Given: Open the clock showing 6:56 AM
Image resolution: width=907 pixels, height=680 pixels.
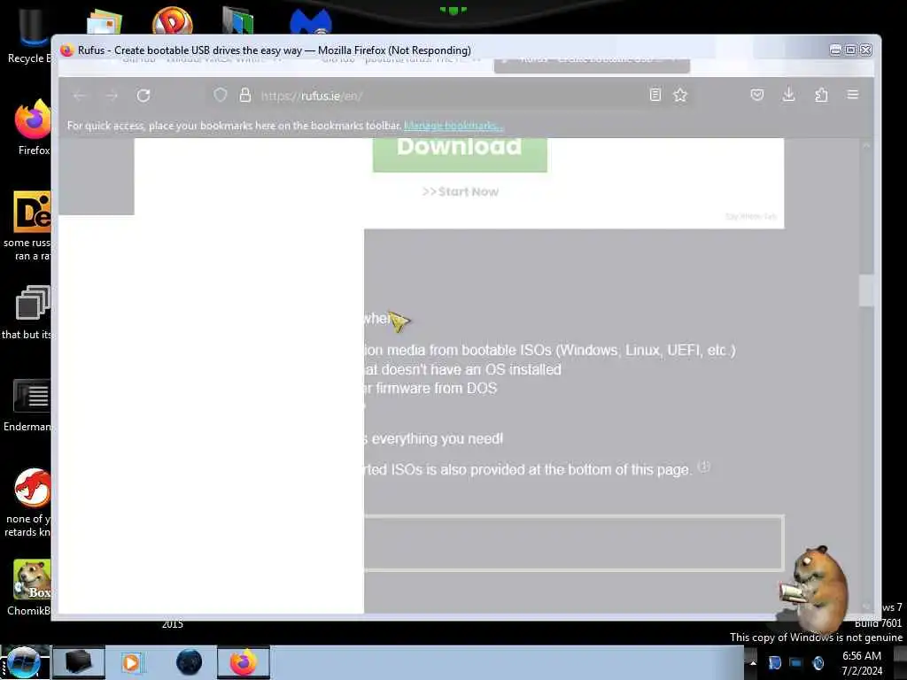Looking at the screenshot, I should point(862,663).
